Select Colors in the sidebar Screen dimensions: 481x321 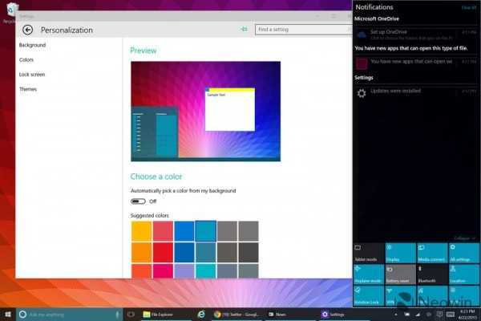[26, 60]
